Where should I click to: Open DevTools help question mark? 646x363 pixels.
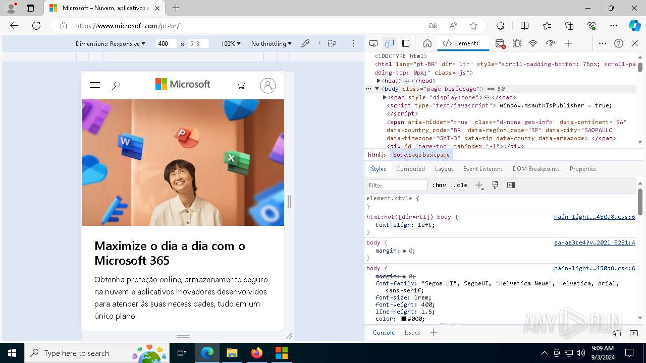pos(619,43)
